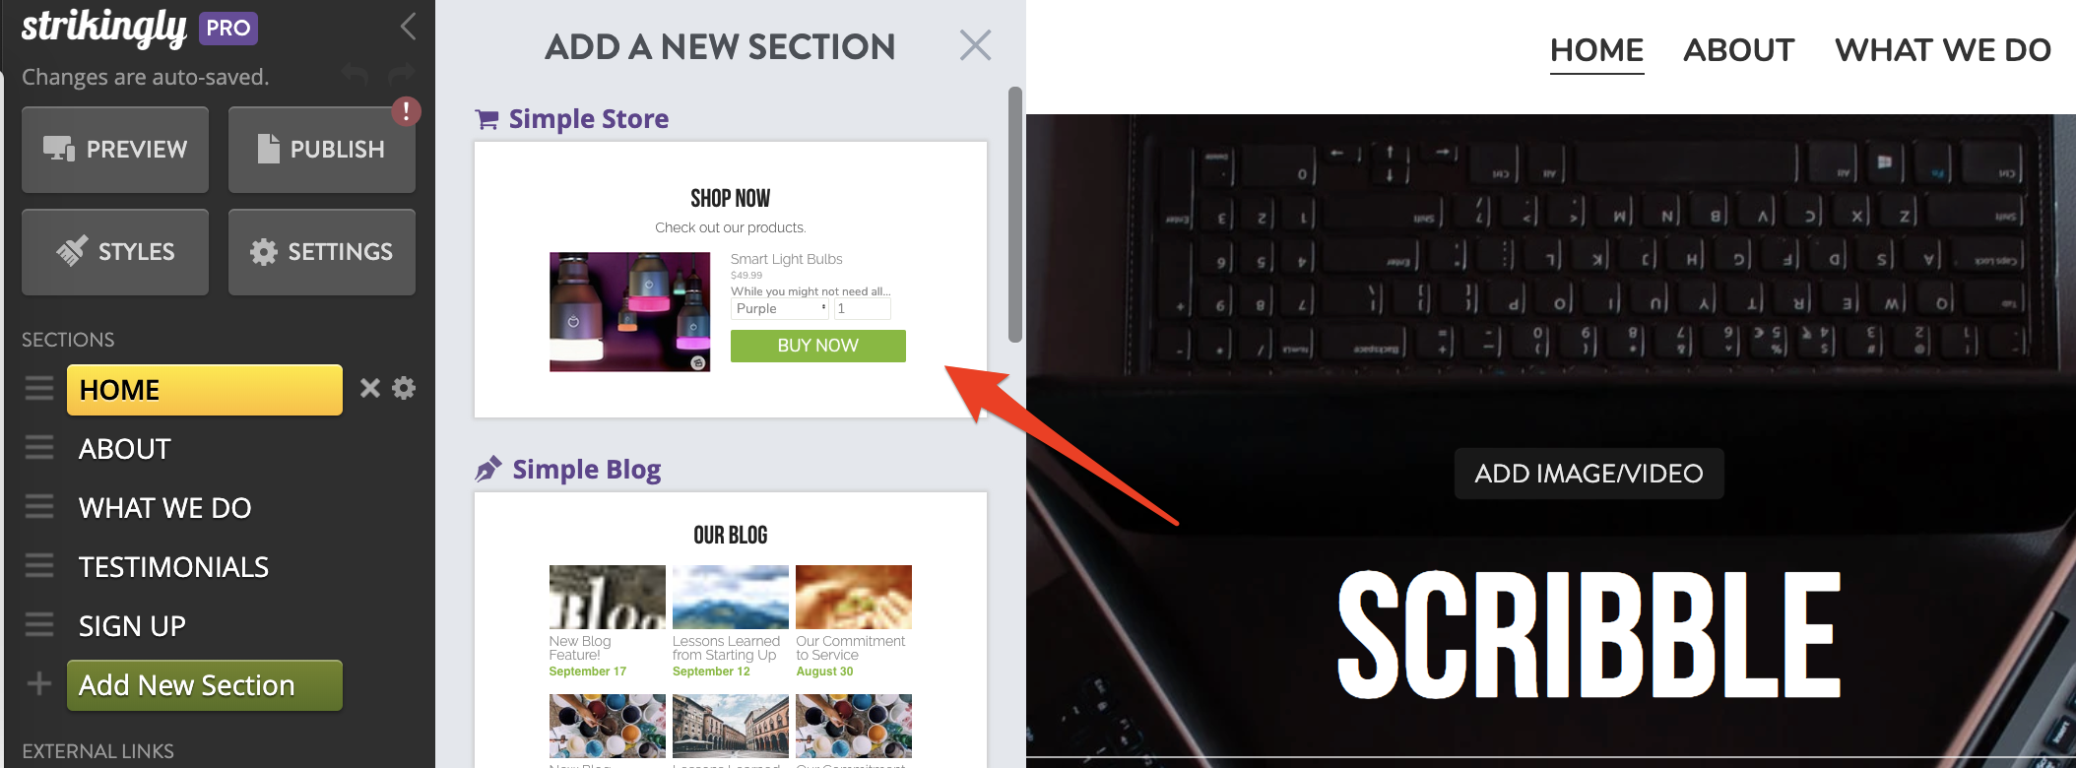Image resolution: width=2076 pixels, height=768 pixels.
Task: Select the SIGN UP section in sidebar
Action: pyautogui.click(x=132, y=626)
